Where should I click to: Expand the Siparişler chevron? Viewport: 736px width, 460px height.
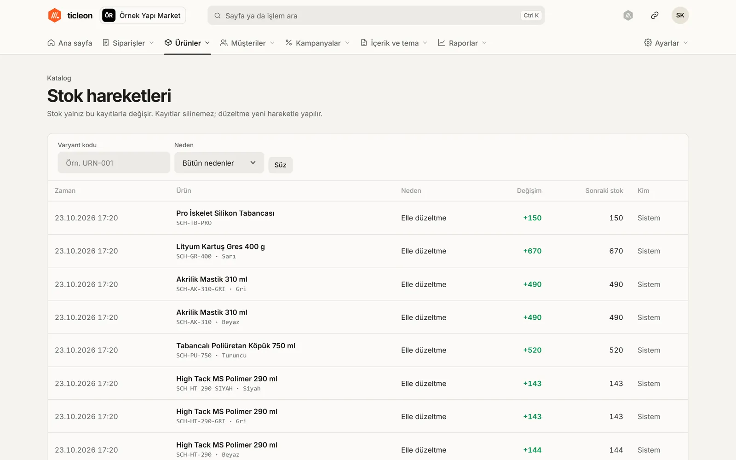pyautogui.click(x=151, y=43)
